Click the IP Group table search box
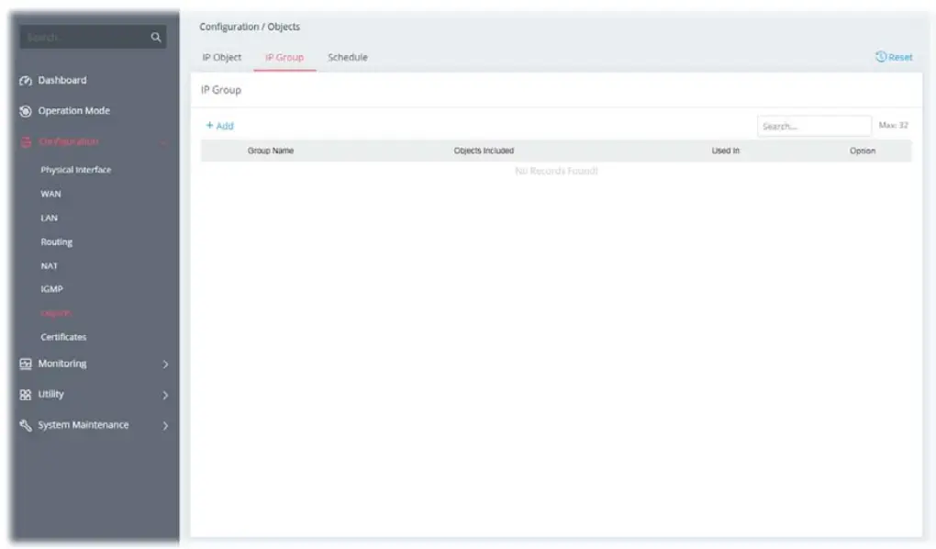The height and width of the screenshot is (549, 936). point(814,126)
